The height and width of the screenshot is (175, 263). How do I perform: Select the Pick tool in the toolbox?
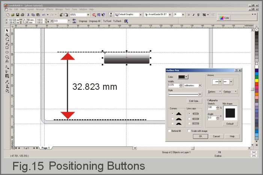(x=7, y=30)
